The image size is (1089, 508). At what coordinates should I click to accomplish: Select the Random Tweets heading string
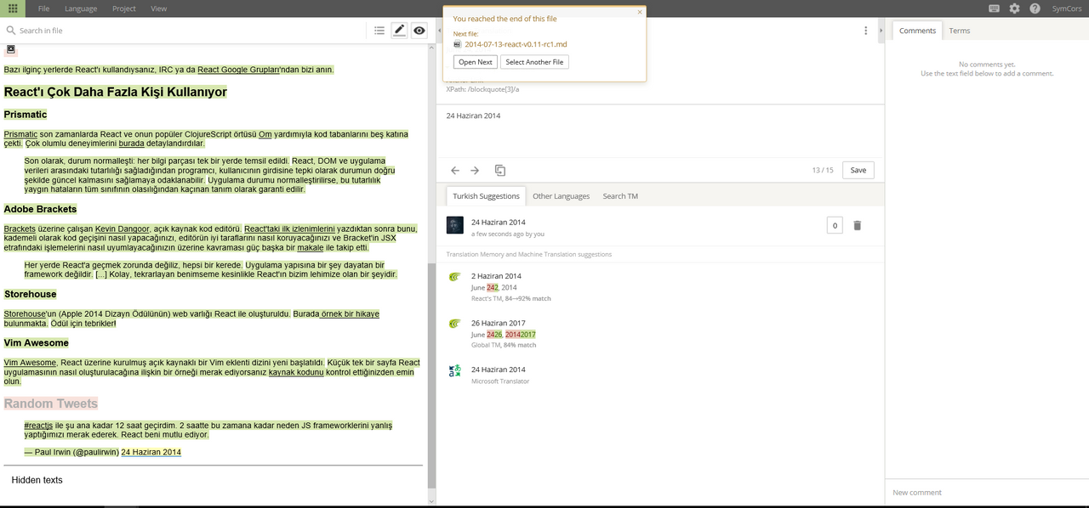(x=51, y=404)
